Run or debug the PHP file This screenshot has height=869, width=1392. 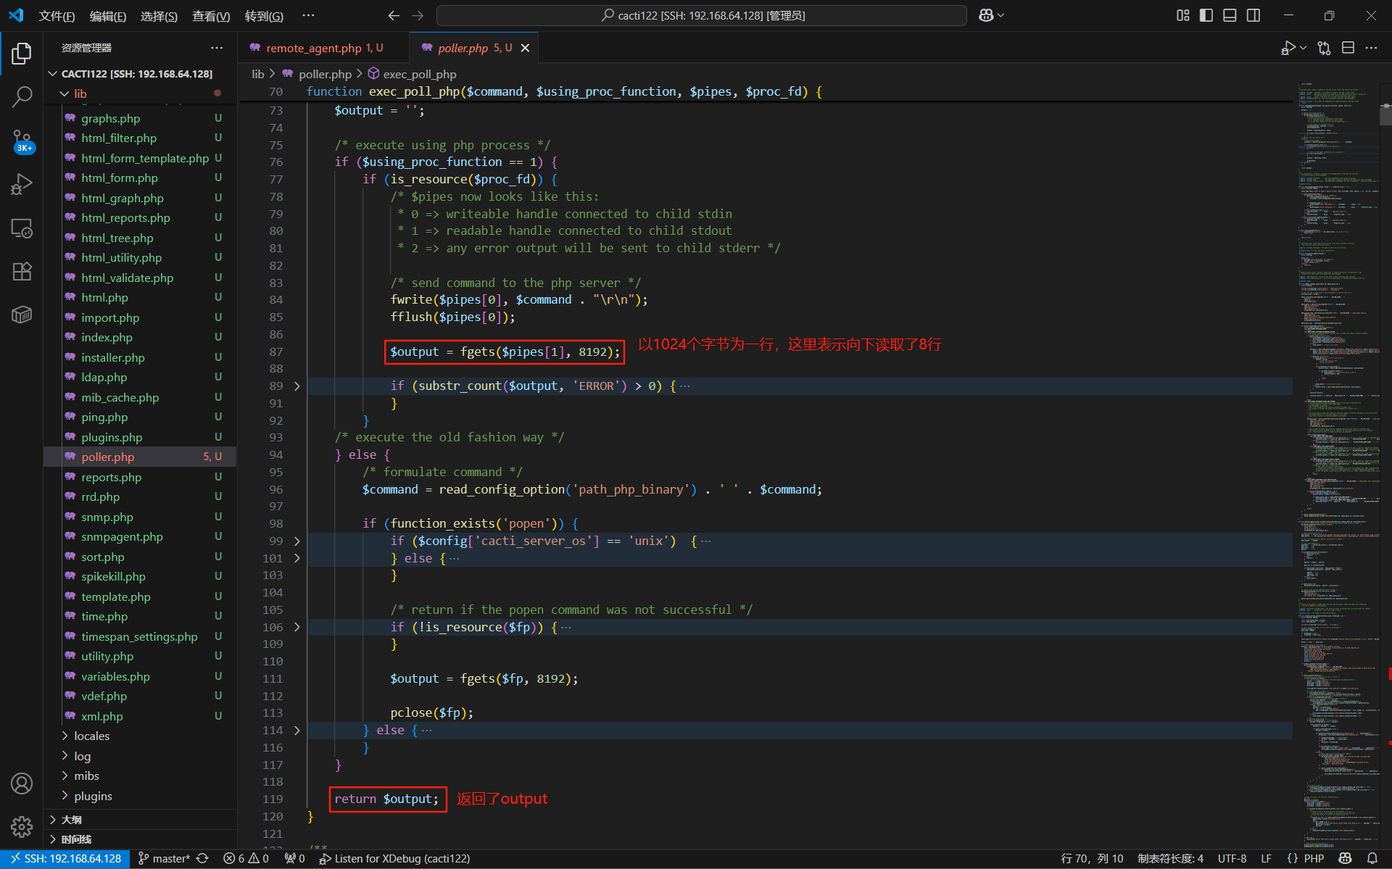[x=1288, y=48]
